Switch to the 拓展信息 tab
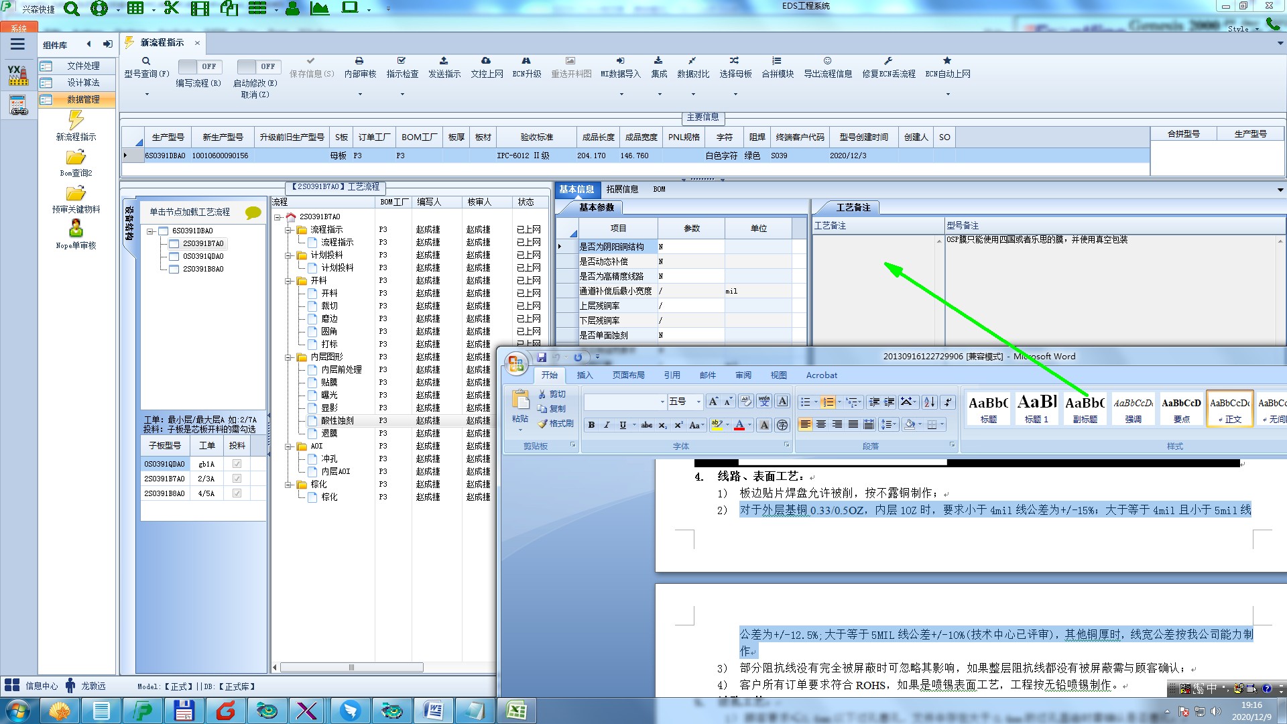This screenshot has height=724, width=1287. pos(622,189)
